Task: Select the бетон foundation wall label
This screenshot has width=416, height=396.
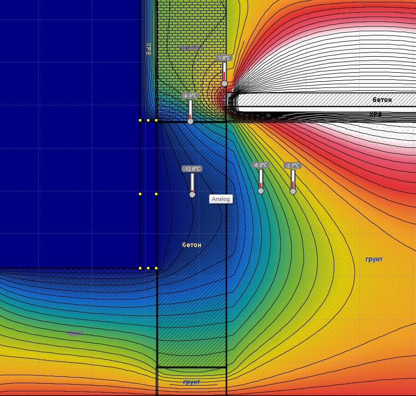Action: click(x=191, y=245)
